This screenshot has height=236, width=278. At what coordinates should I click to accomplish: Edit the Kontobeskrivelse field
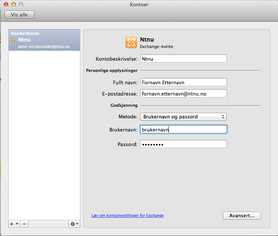(183, 58)
